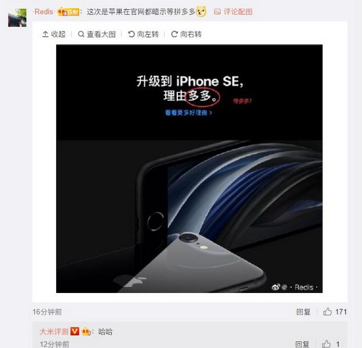Reply to the 大米评测 comment
The width and height of the screenshot is (362, 348).
point(302,344)
